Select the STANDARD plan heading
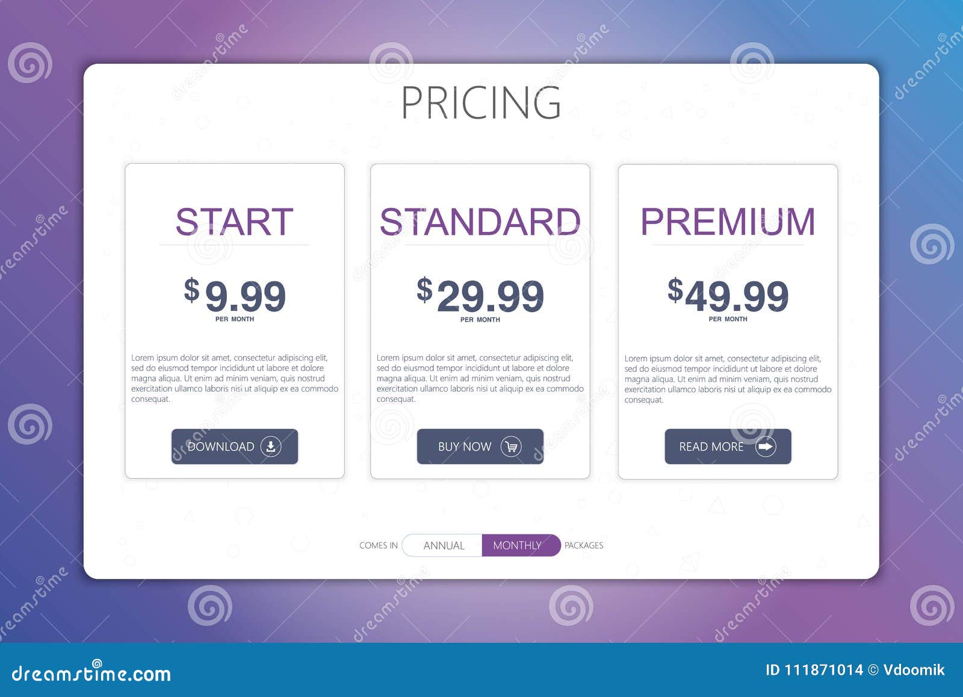 [480, 222]
